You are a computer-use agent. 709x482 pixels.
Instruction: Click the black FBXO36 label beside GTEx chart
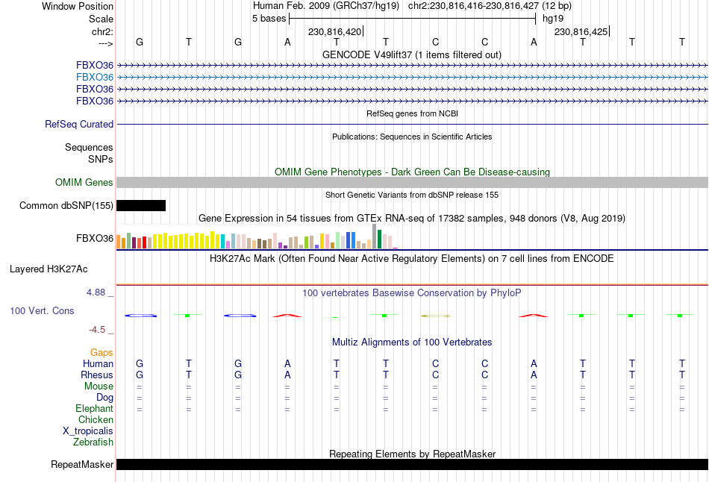(95, 238)
